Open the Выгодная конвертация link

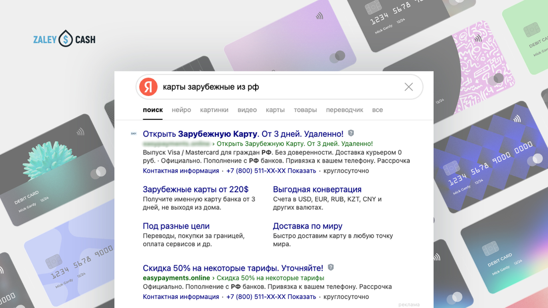[317, 189]
